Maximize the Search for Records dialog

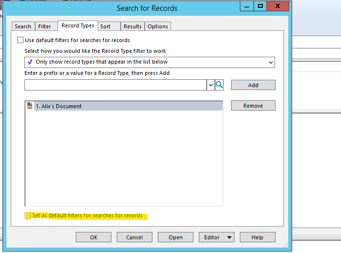[260, 6]
